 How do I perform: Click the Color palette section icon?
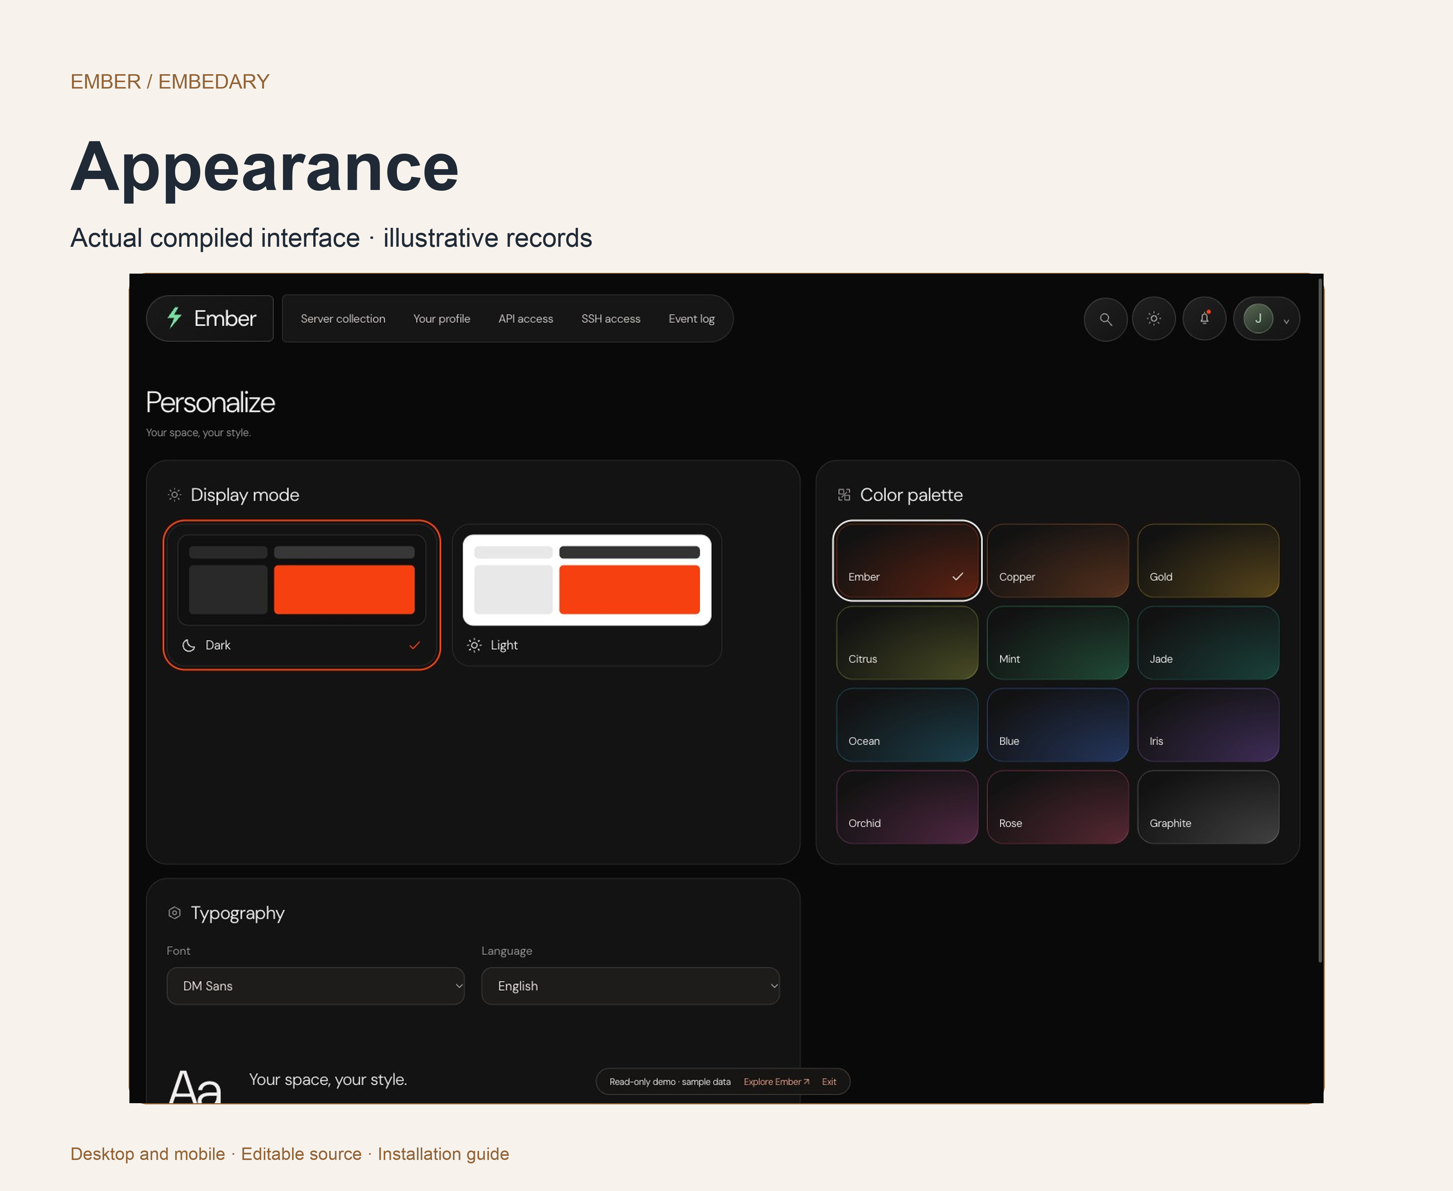point(844,495)
